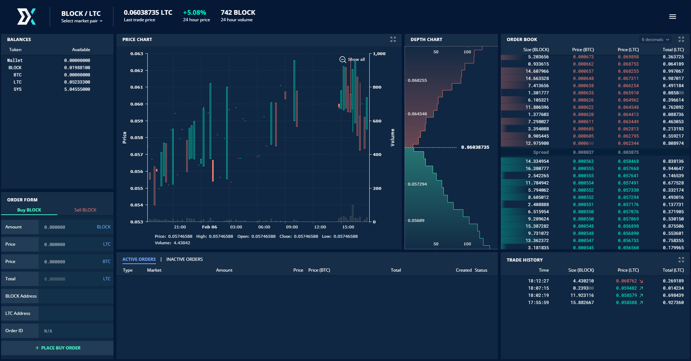Click the sell order priced 0.062344 LTC
This screenshot has height=361, width=691.
pos(595,143)
